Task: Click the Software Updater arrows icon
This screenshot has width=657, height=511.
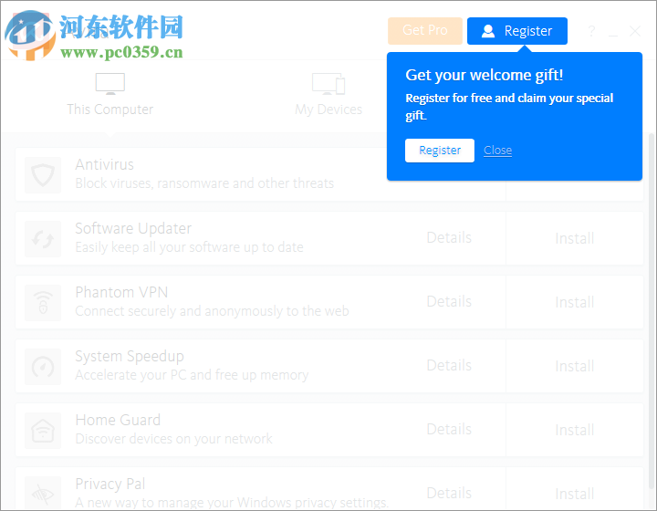Action: (43, 239)
